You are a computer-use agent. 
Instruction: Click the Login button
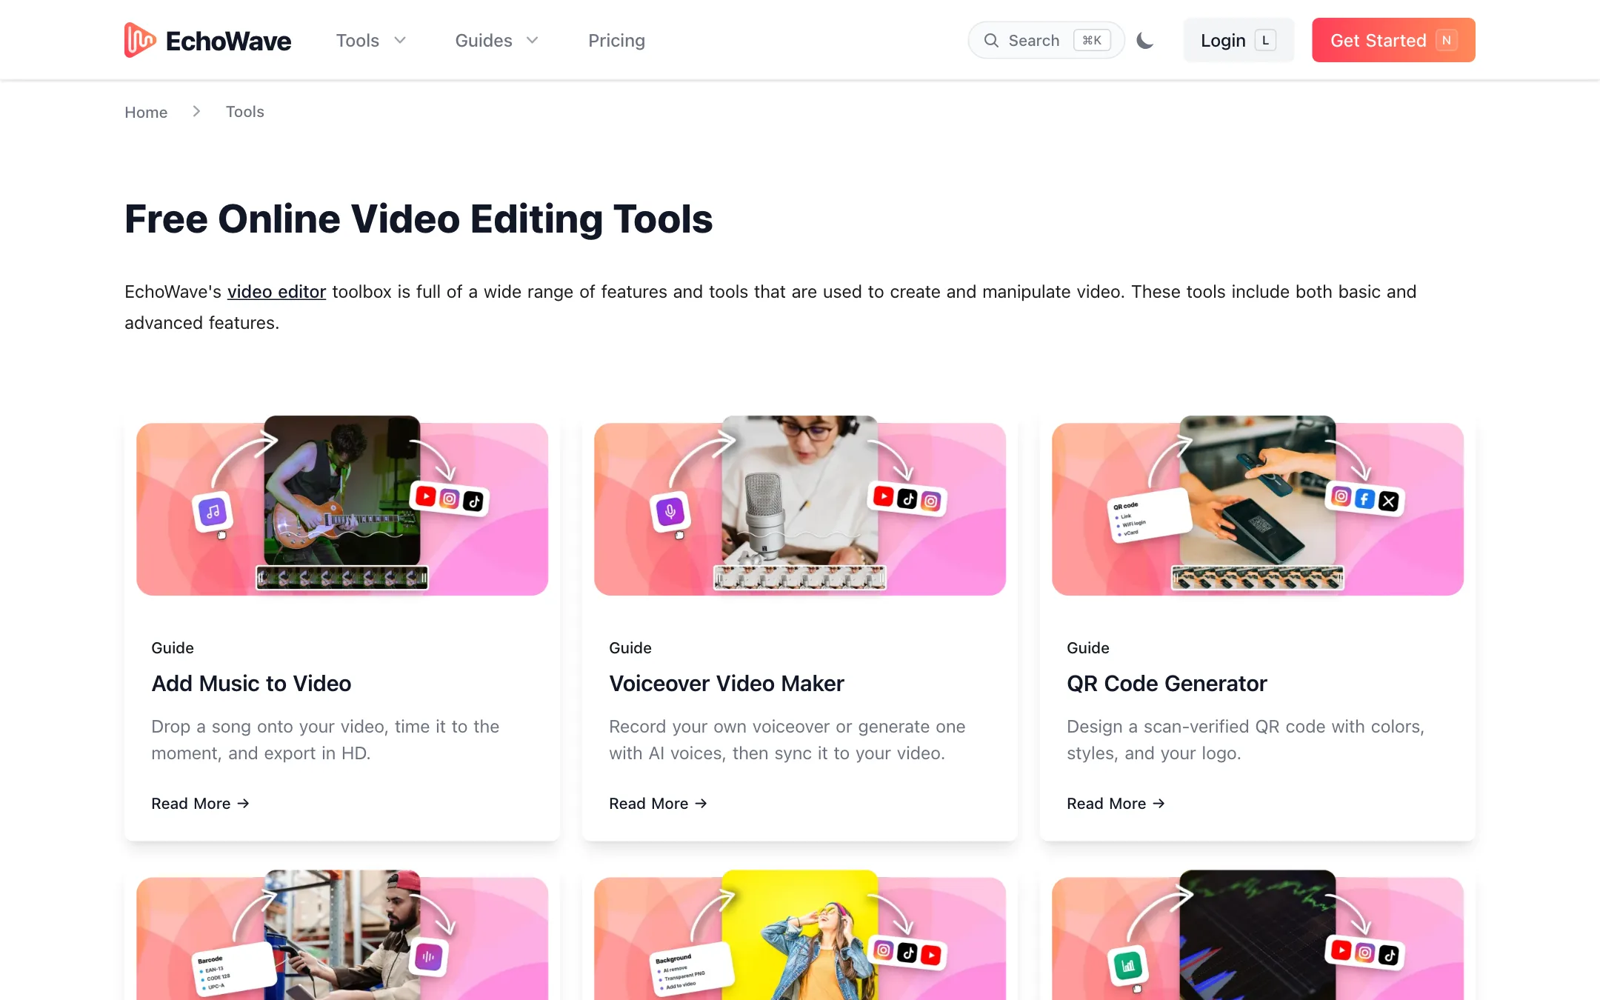1238,40
